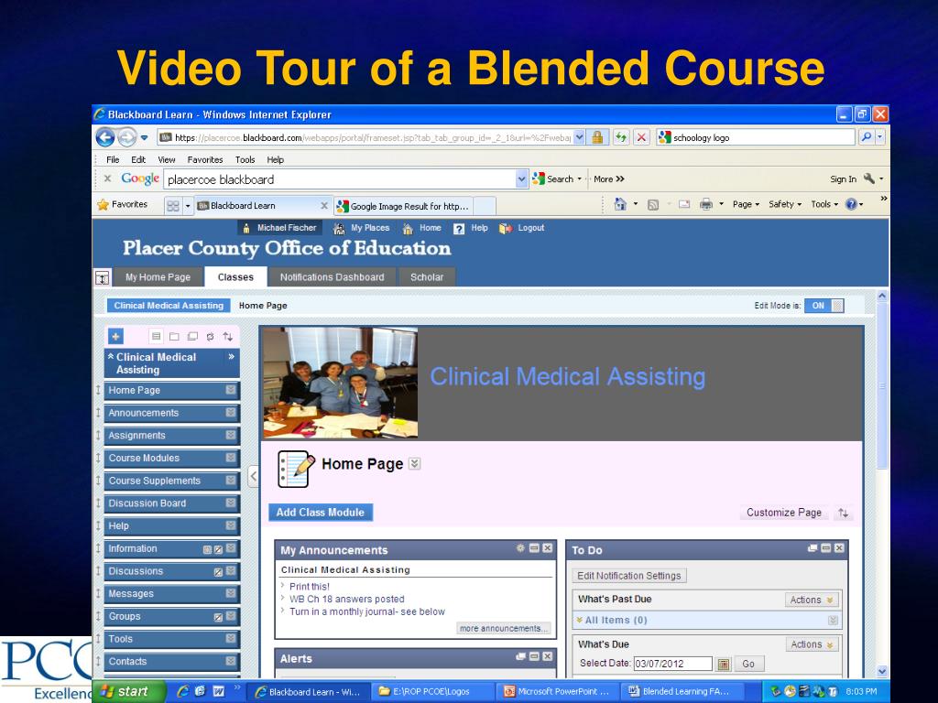Image resolution: width=938 pixels, height=703 pixels.
Task: Click the page vertical scrollbar
Action: coord(882,484)
